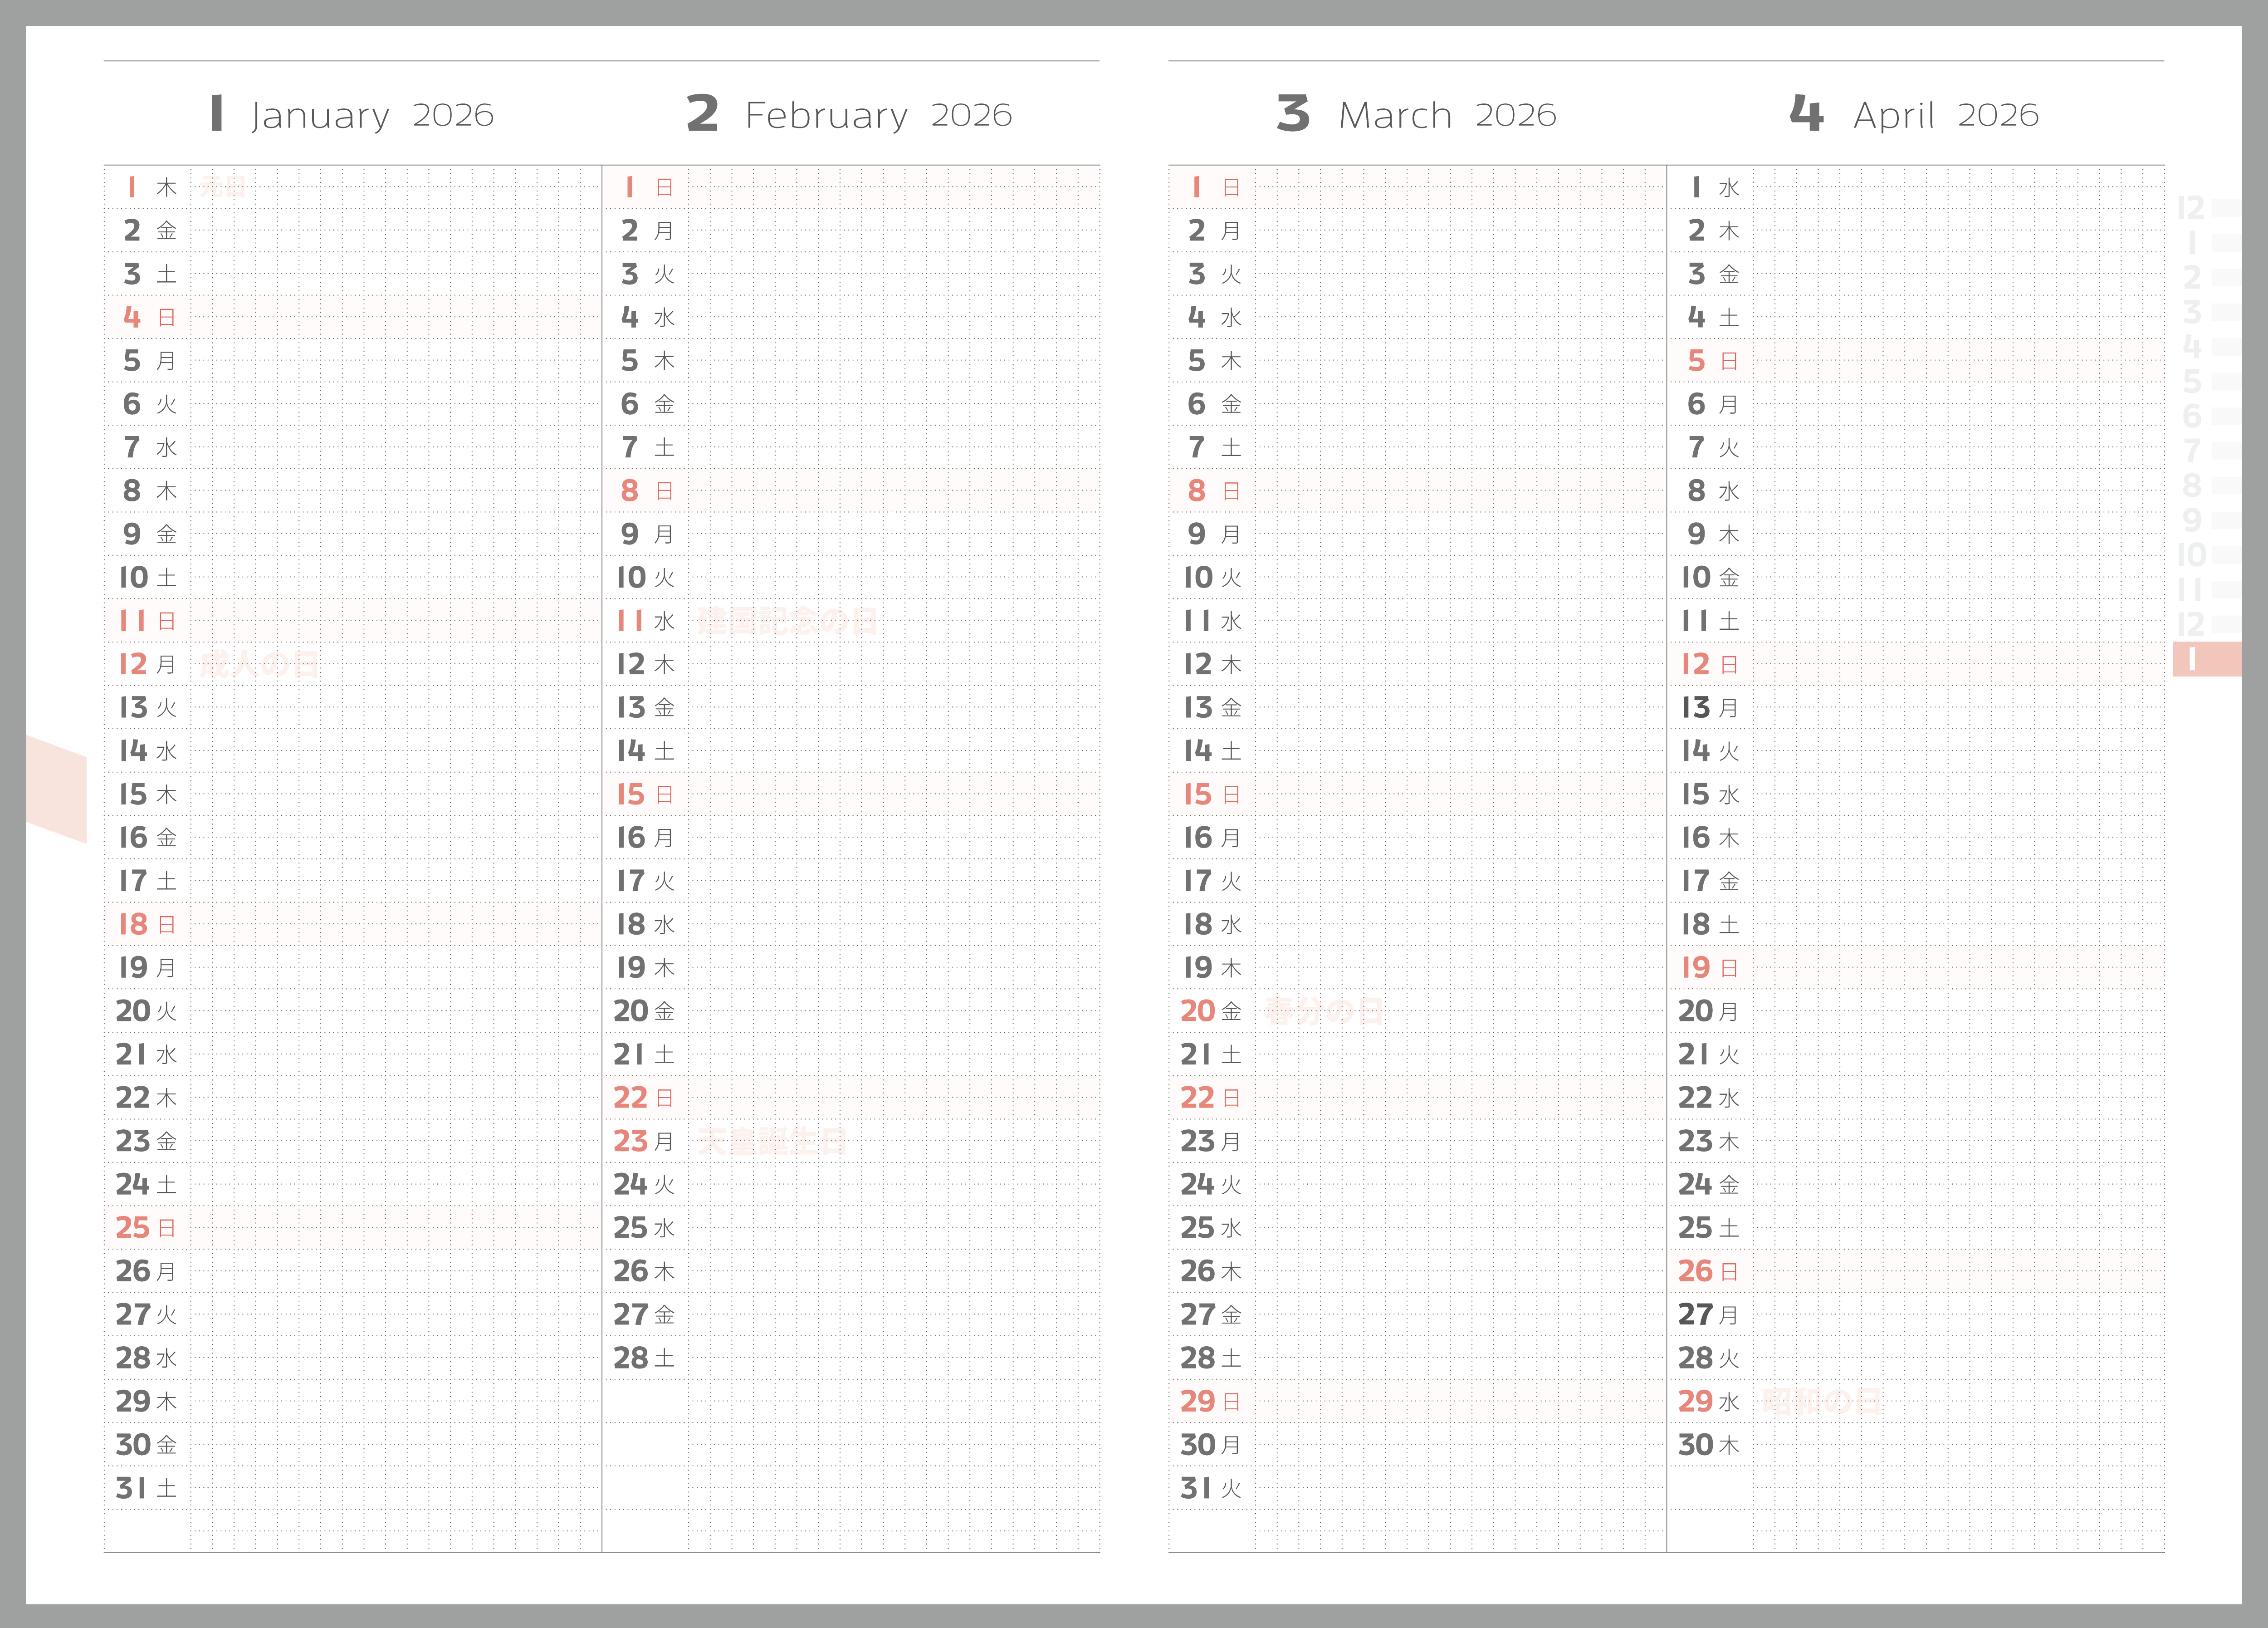This screenshot has height=1628, width=2268.
Task: Select the April 2026 month heading
Action: [x=1914, y=114]
